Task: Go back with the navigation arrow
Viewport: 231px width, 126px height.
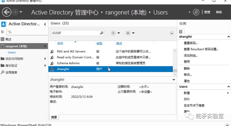Action: click(x=6, y=12)
